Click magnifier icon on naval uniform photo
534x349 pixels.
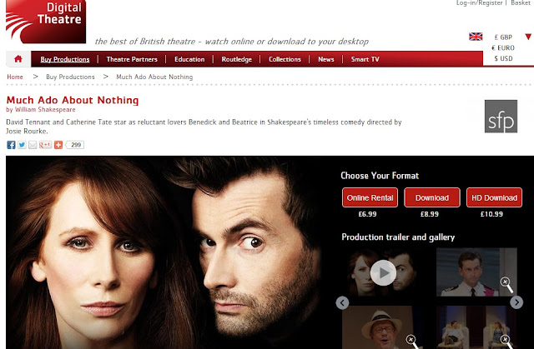coord(506,285)
